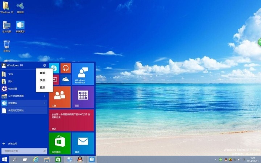Launch Internet Explorer from taskbar
The height and width of the screenshot is (163, 261).
(36, 159)
